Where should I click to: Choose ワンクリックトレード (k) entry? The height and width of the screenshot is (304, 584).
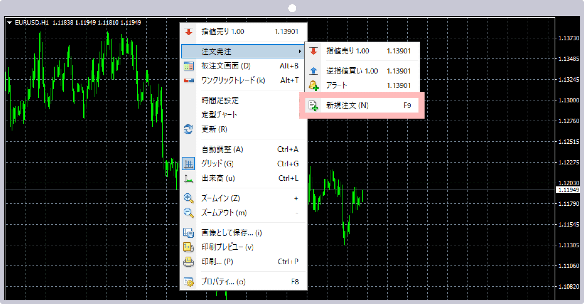click(243, 81)
